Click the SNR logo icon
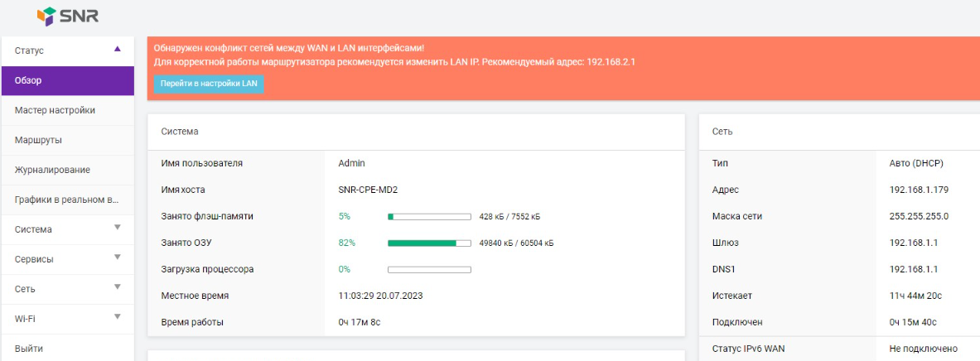Viewport: 980px width, 361px height. click(46, 15)
